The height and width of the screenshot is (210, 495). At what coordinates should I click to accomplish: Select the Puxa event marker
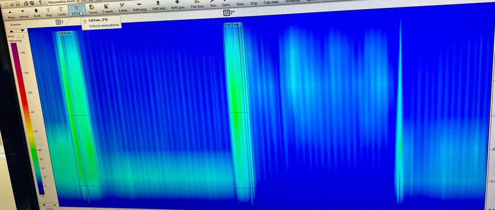(11, 14)
